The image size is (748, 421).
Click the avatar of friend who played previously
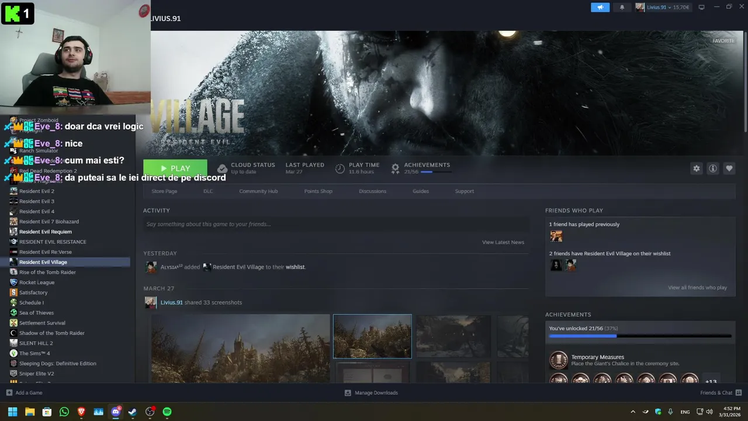(556, 236)
